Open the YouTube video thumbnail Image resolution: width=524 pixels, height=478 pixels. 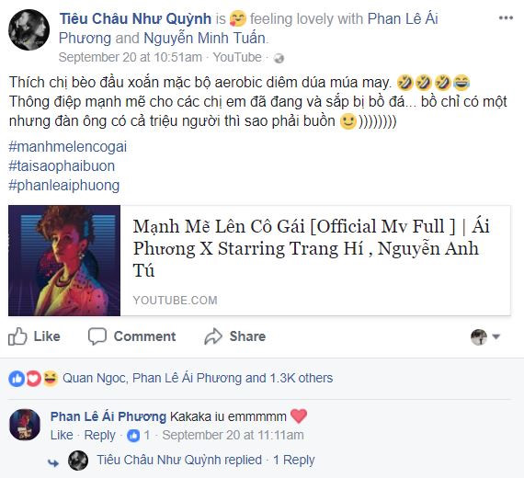(64, 260)
